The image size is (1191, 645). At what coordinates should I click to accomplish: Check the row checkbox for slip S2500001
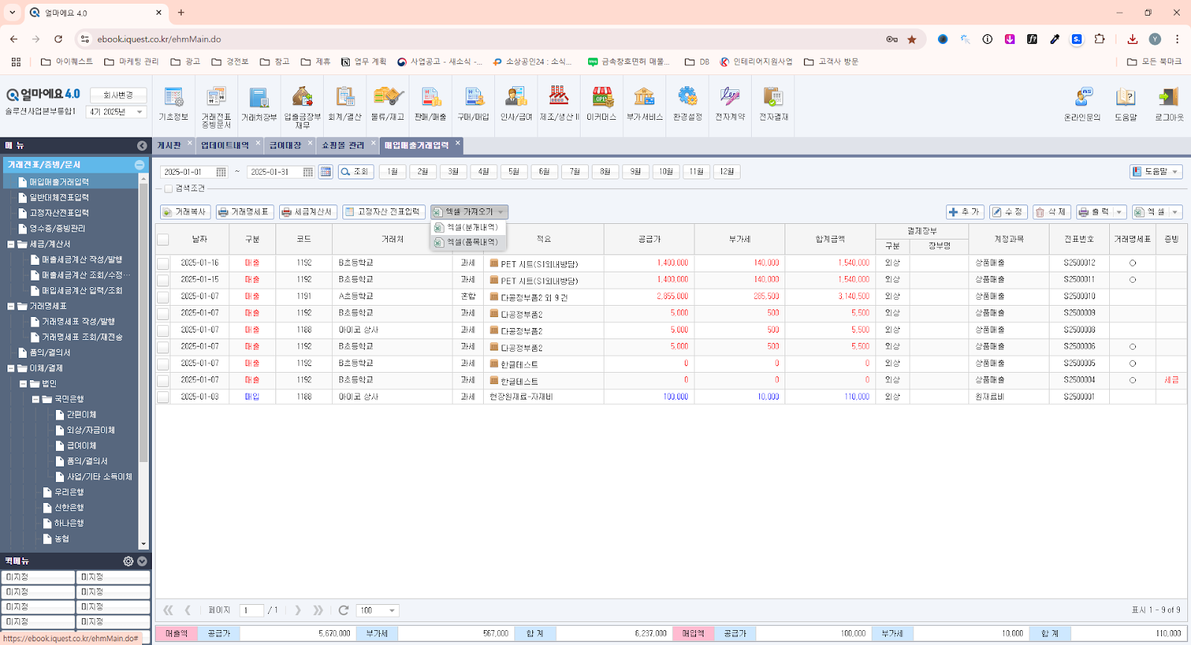[163, 397]
